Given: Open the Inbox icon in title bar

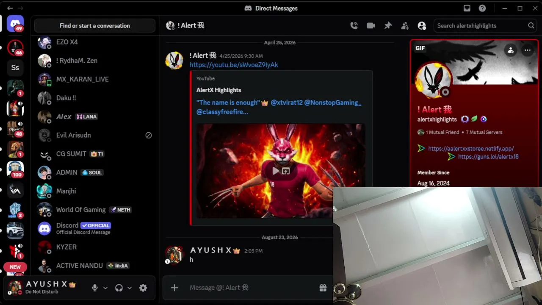Looking at the screenshot, I should pyautogui.click(x=467, y=8).
